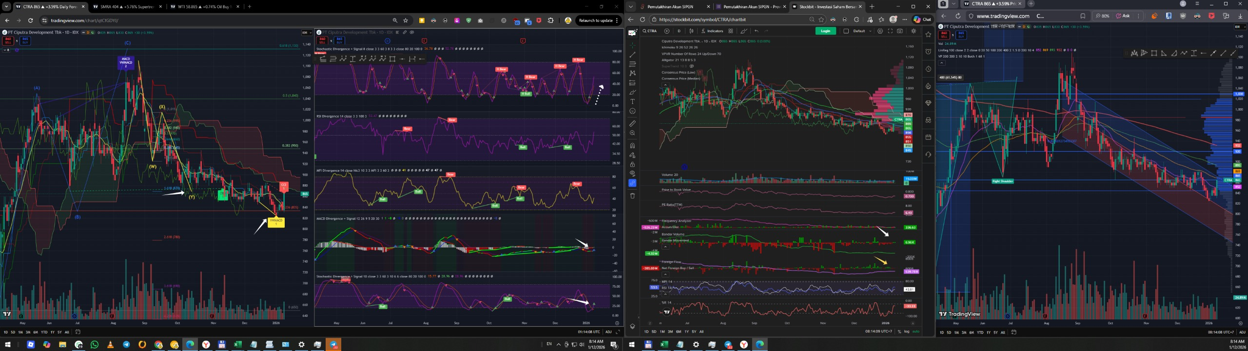Open Excel from the right monitor taskbar
Image resolution: width=1248 pixels, height=351 pixels.
click(x=664, y=344)
